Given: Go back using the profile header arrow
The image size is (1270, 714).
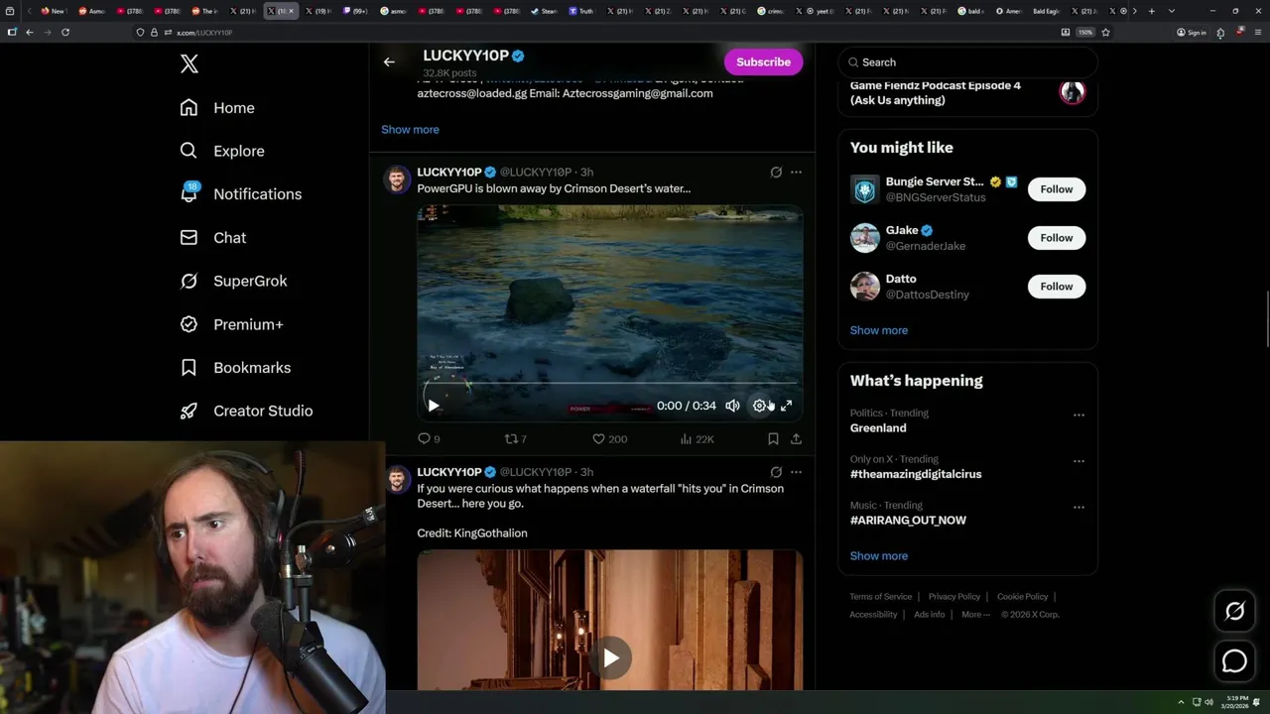Looking at the screenshot, I should 389,61.
